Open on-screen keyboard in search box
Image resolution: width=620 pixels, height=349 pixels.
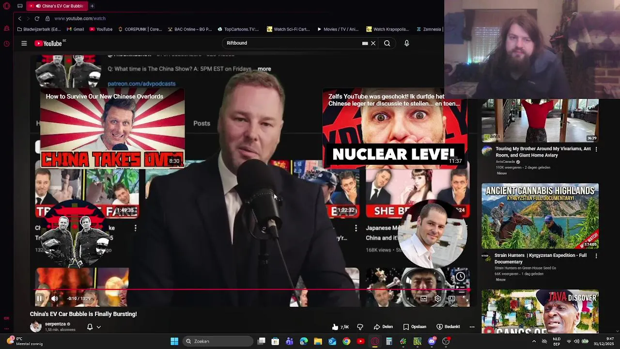click(365, 43)
